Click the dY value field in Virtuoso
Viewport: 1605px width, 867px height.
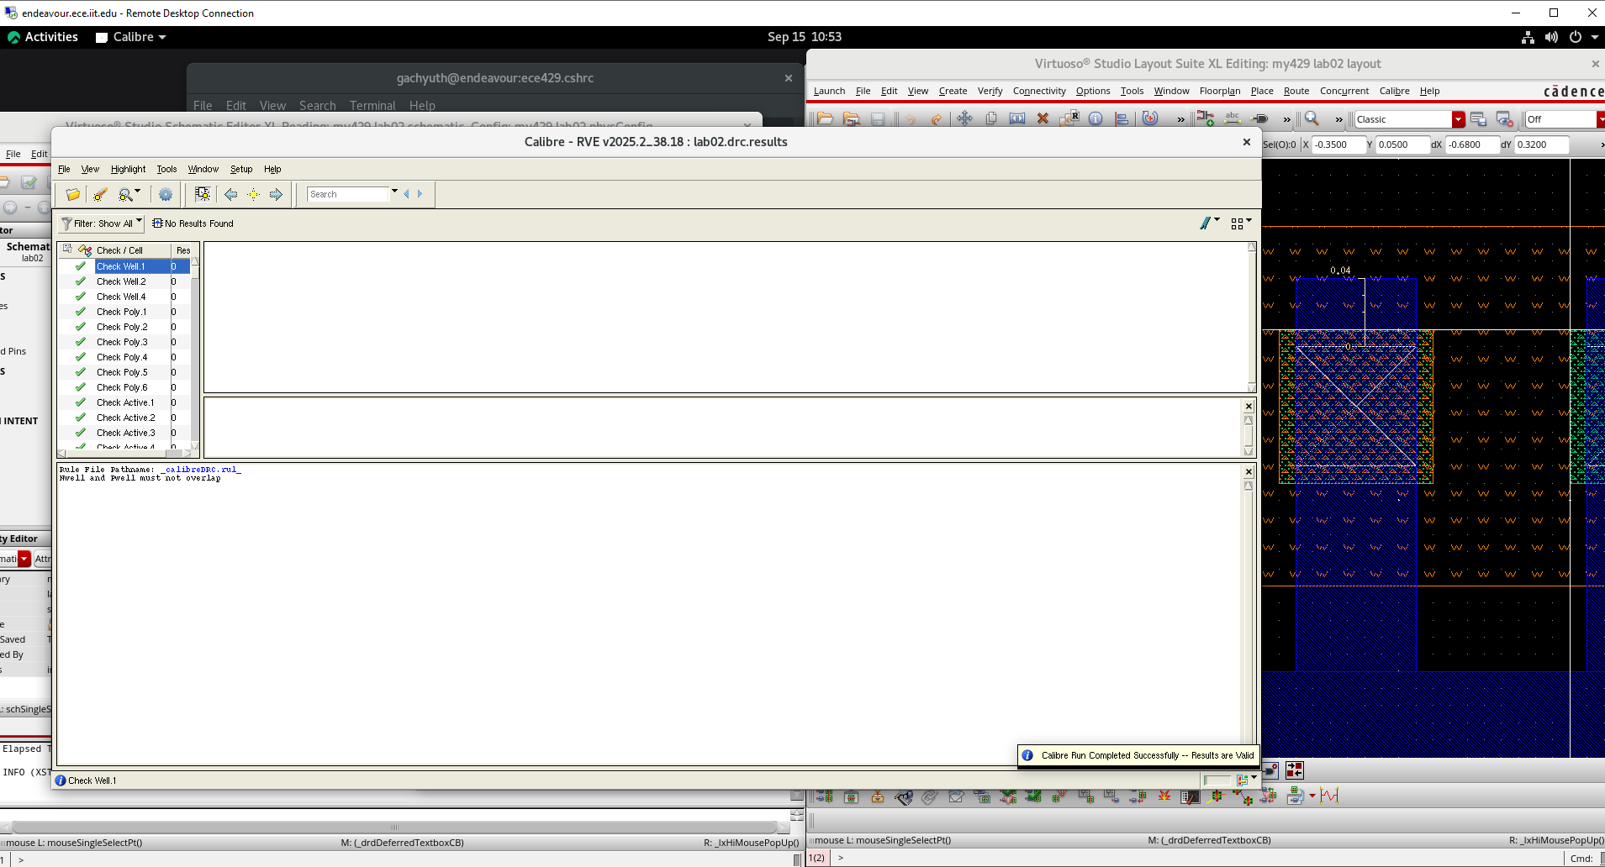(1542, 144)
